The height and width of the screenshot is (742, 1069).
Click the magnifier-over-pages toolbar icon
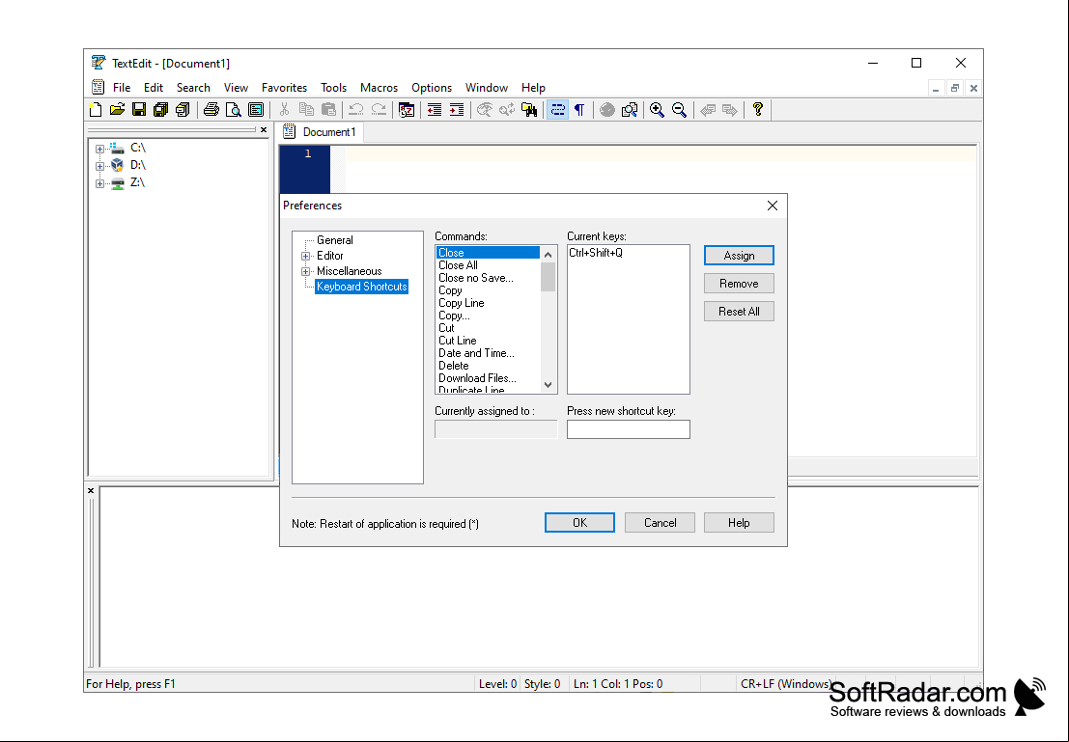630,110
